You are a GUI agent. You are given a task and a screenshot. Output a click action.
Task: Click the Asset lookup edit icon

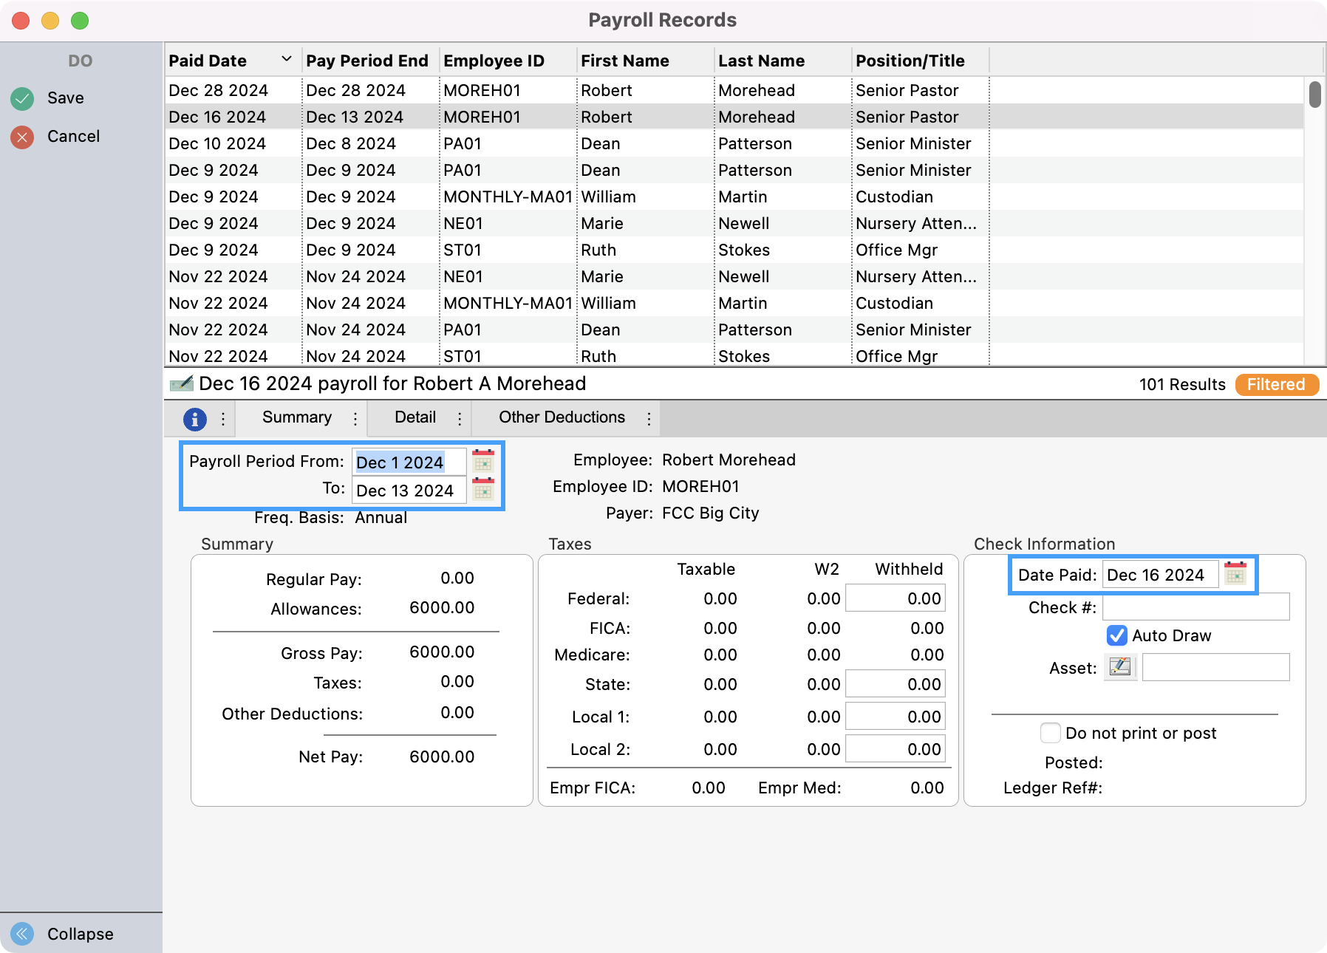click(x=1119, y=667)
